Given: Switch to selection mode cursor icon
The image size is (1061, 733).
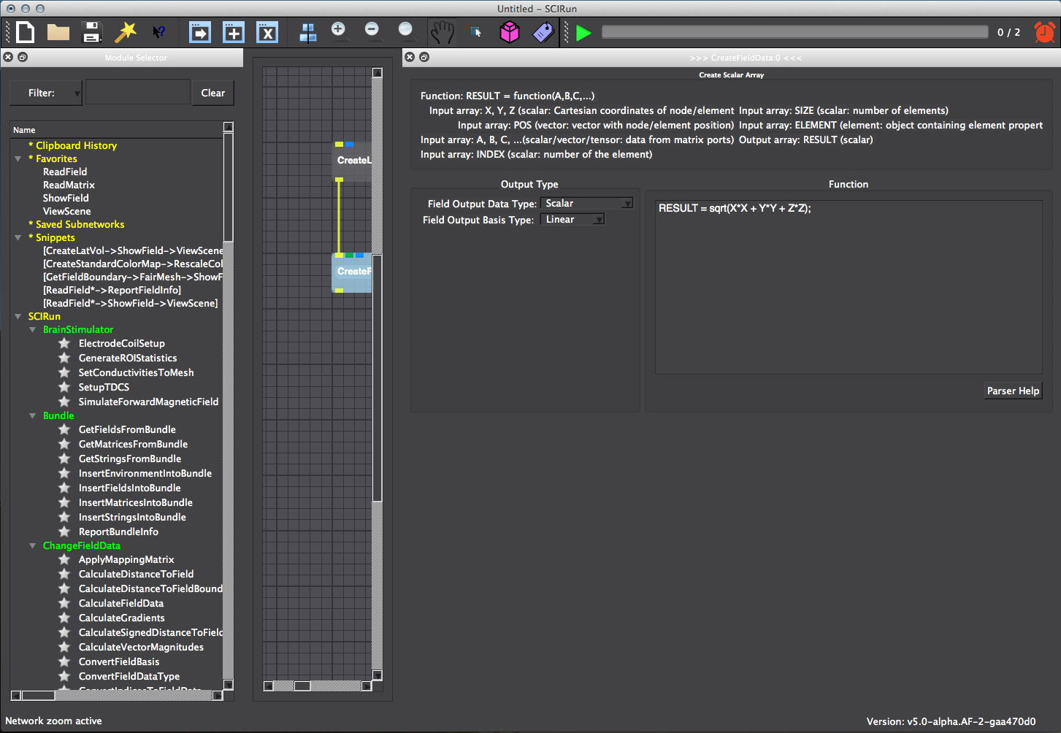Looking at the screenshot, I should click(476, 32).
